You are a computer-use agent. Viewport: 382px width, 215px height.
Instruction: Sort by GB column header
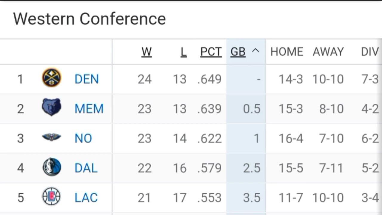click(238, 52)
